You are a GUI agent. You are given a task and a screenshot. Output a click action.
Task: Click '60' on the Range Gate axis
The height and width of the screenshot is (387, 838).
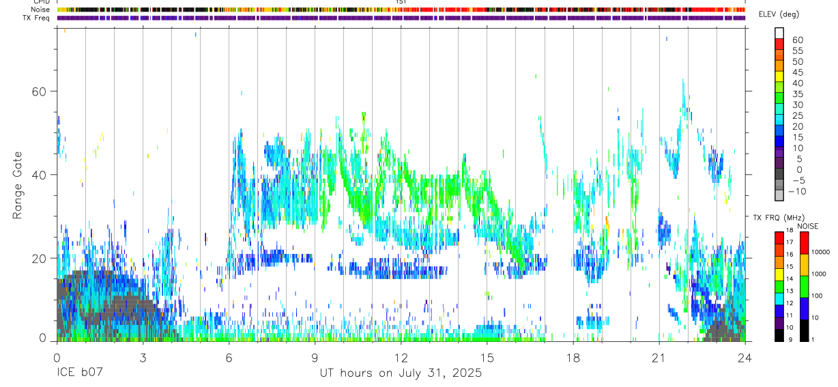[x=40, y=91]
